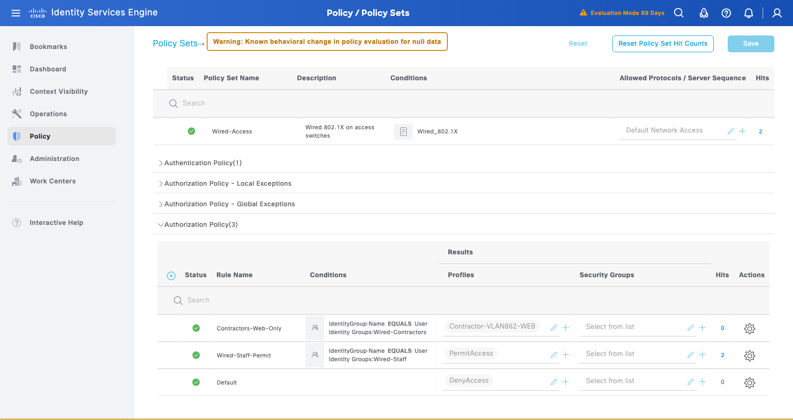The image size is (793, 420).
Task: Click the rocket icon in header
Action: pos(704,13)
